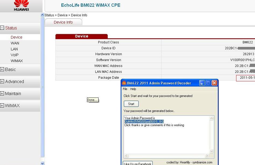This screenshot has height=165, width=255.
Task: Open the File menu in decoder
Action: tap(125, 89)
